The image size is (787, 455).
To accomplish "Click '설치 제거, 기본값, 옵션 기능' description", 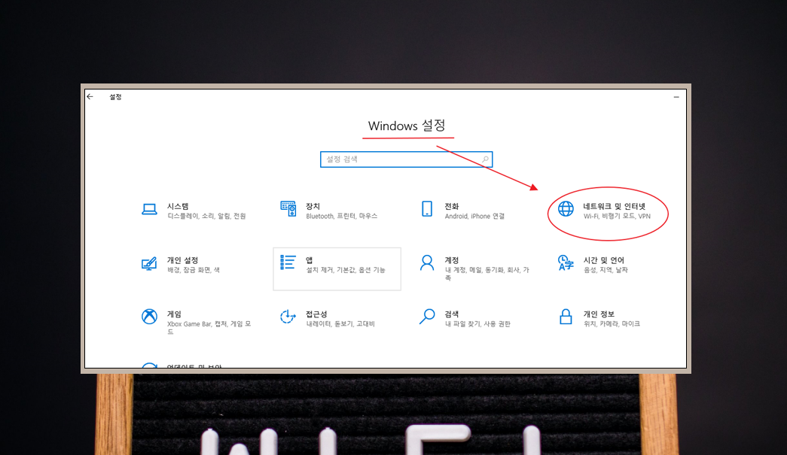I will point(346,270).
